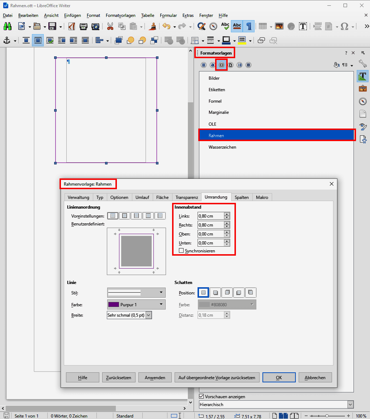Expand the Breite width dropdown
The width and height of the screenshot is (370, 419).
(148, 315)
